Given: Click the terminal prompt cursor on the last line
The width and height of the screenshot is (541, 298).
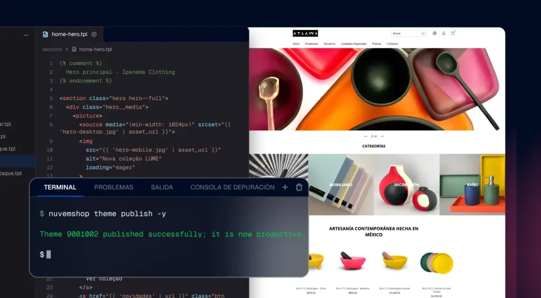Looking at the screenshot, I should click(x=49, y=254).
